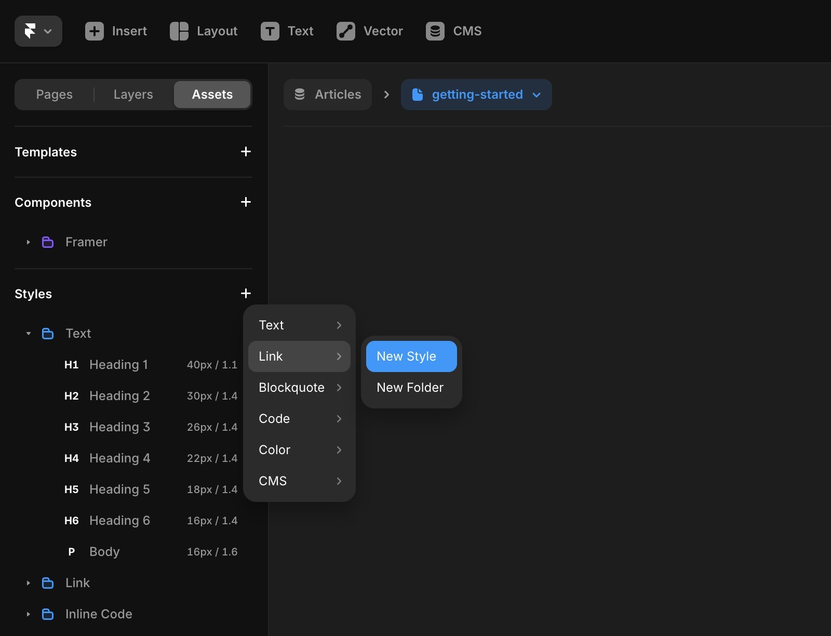
Task: Select the Heading 1 text style
Action: click(118, 364)
